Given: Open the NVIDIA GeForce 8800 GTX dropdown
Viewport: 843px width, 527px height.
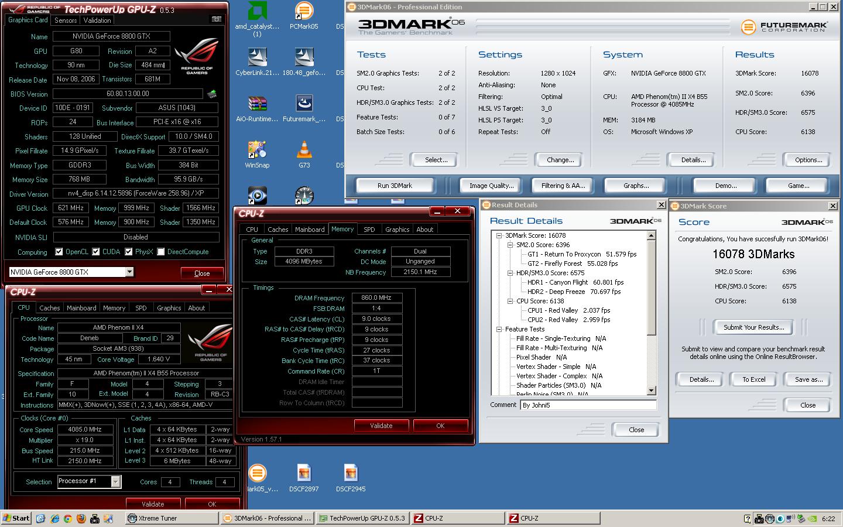Looking at the screenshot, I should [x=129, y=272].
